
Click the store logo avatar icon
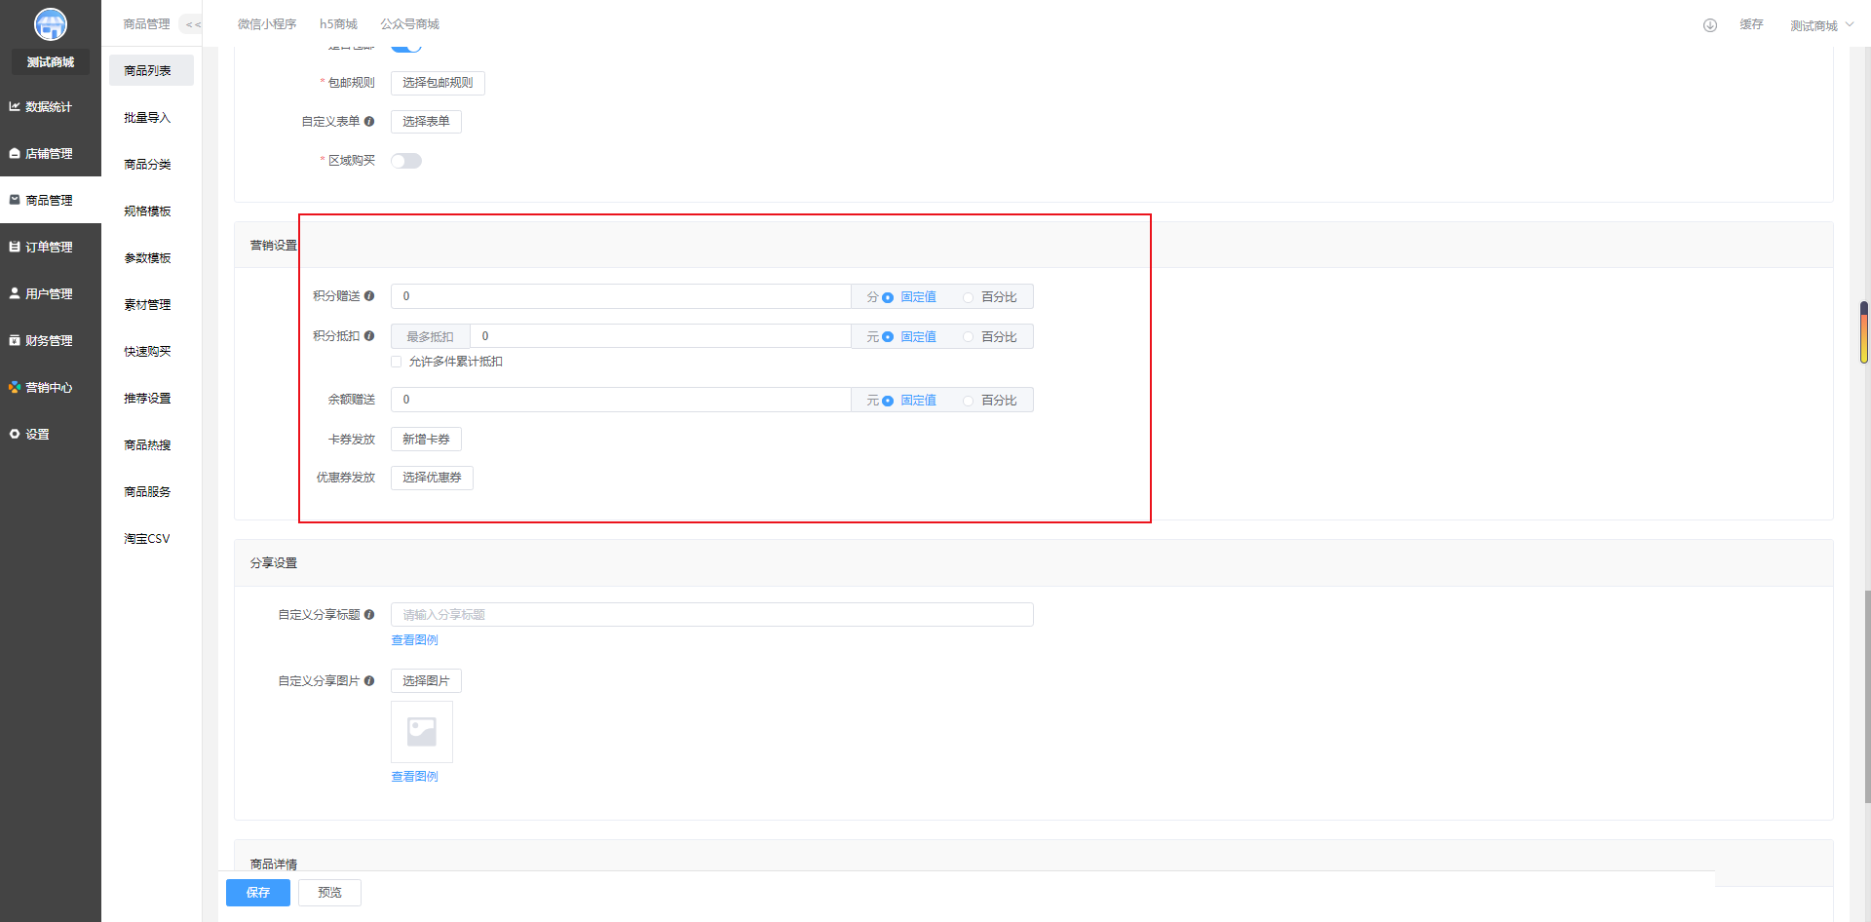(x=51, y=24)
